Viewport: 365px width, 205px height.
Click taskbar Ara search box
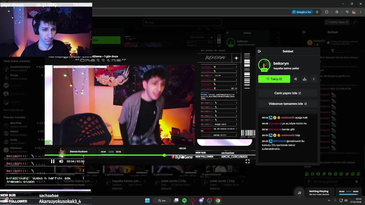coord(161,200)
